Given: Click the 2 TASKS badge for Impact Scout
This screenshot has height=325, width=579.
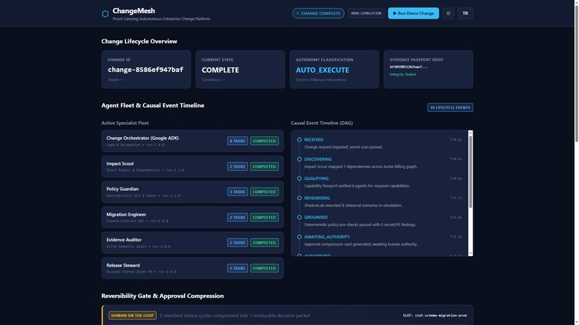Looking at the screenshot, I should tap(238, 166).
